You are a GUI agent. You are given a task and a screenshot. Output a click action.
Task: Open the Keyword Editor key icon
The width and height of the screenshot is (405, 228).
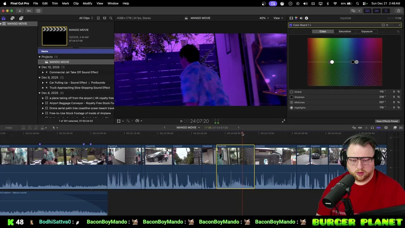pos(29,11)
